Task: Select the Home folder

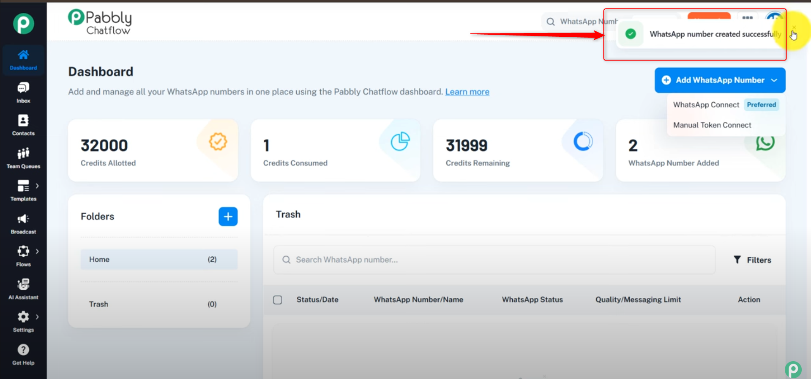Action: click(x=159, y=259)
